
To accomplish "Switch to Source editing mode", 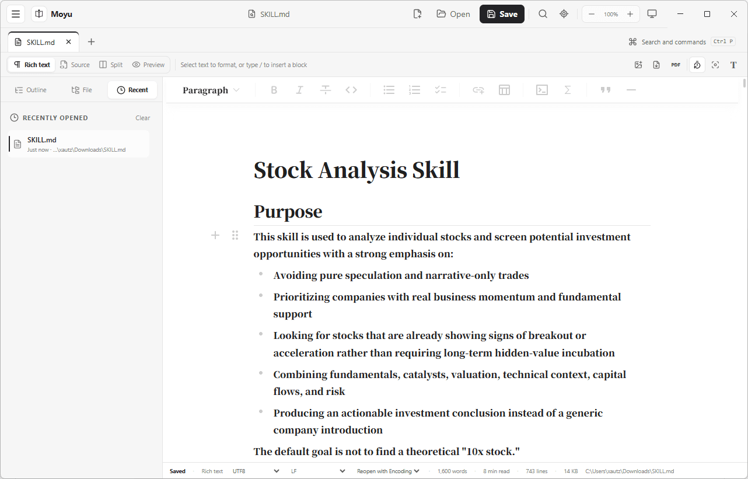I will [75, 65].
